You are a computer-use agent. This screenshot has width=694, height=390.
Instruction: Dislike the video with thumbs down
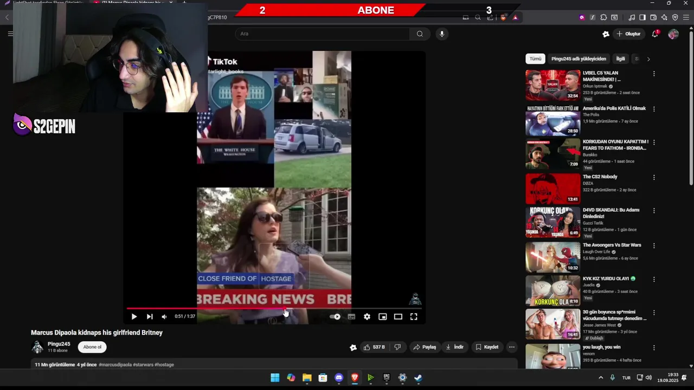tap(397, 347)
